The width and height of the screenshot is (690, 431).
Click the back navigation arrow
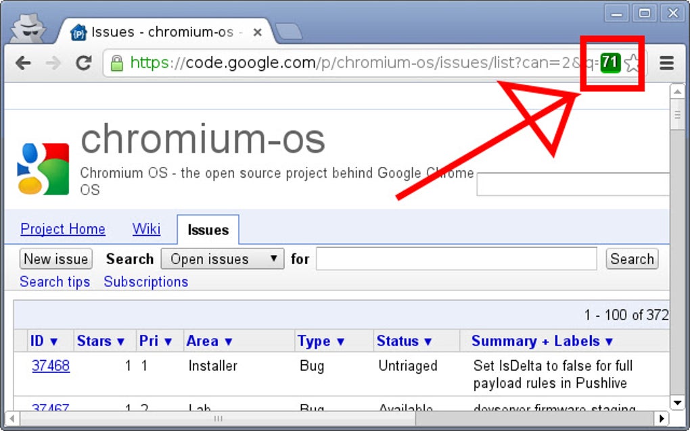(23, 62)
